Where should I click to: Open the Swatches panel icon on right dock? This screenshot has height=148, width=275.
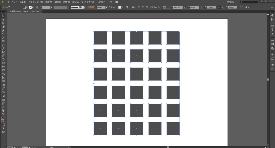(272, 25)
